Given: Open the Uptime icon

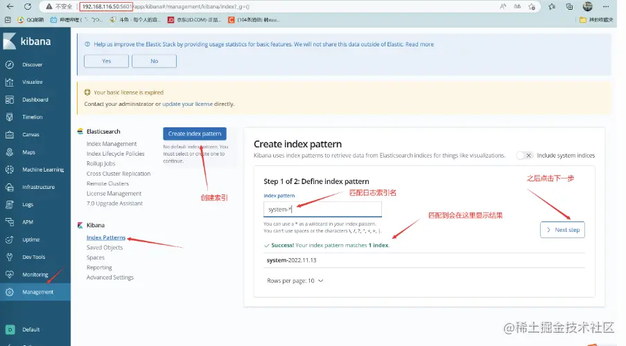Looking at the screenshot, I should click(x=10, y=239).
